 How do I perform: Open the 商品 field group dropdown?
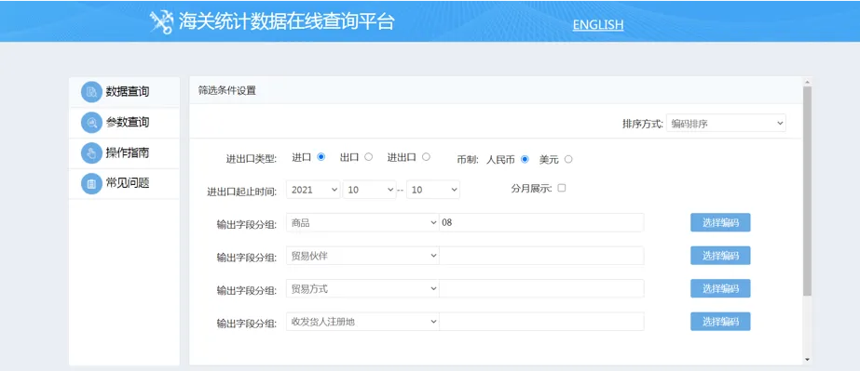pos(362,223)
